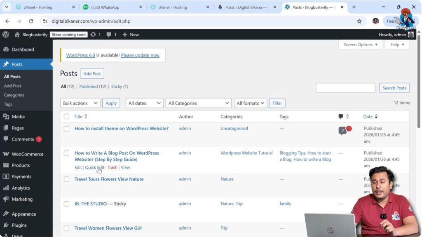
Task: Open the Bulk actions dropdown
Action: click(80, 103)
